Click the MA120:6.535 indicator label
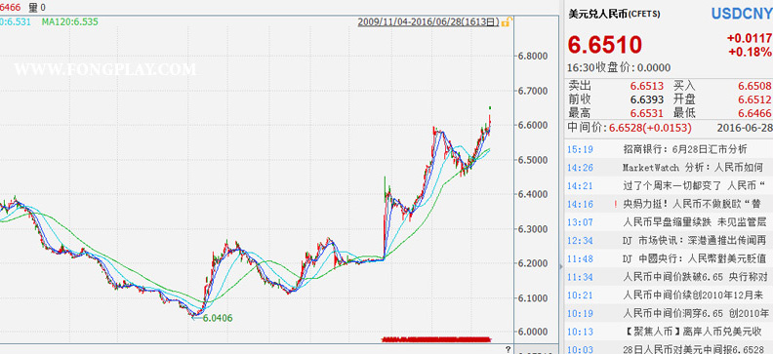The height and width of the screenshot is (354, 773). click(69, 21)
